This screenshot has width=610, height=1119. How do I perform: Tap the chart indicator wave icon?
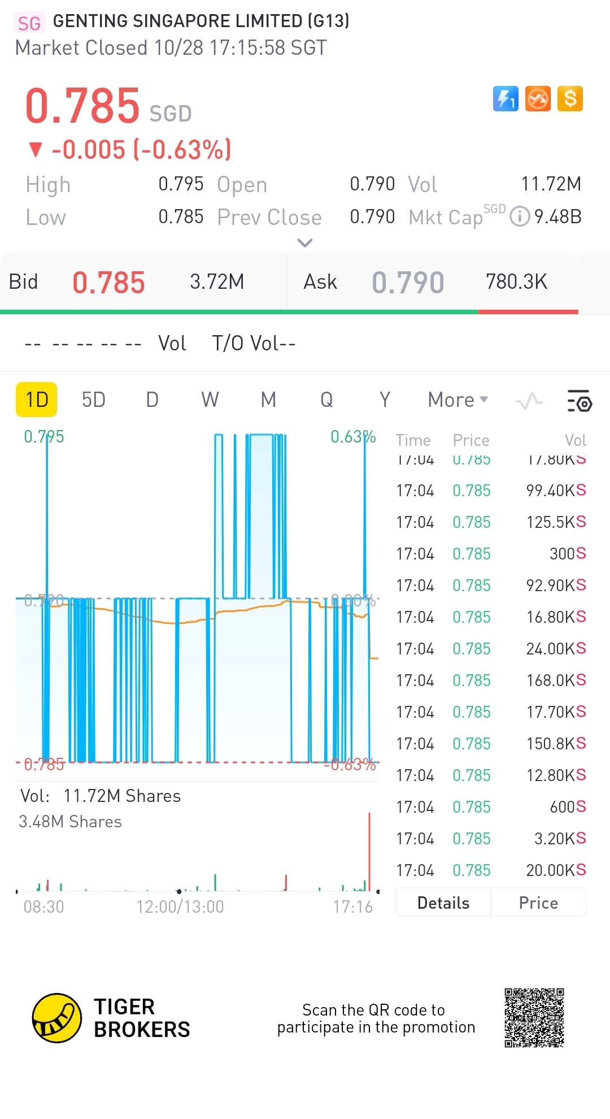pos(529,401)
